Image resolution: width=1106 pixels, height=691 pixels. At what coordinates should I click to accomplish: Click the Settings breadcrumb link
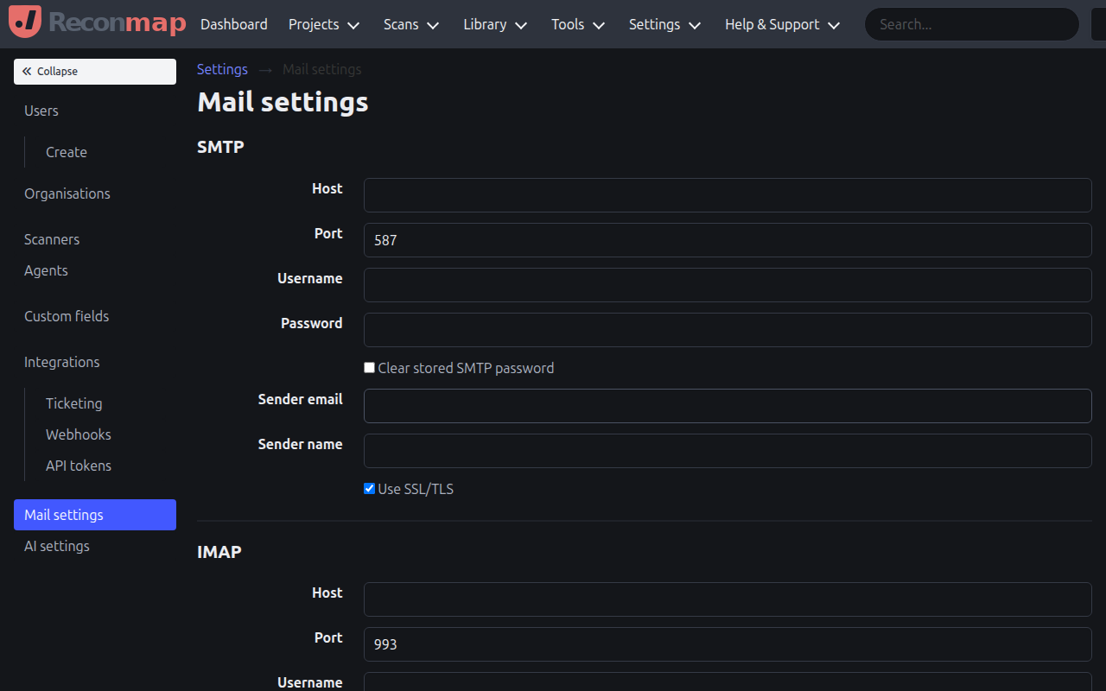[x=222, y=69]
